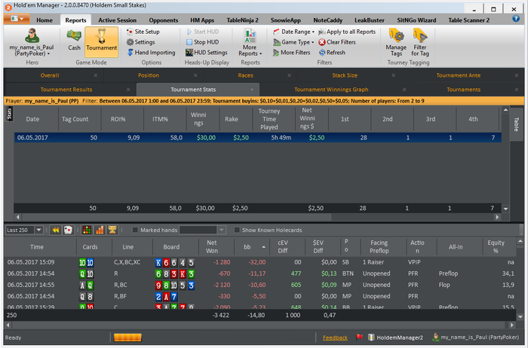Open the Opponents ribbon tab
This screenshot has width=528, height=348.
click(164, 20)
